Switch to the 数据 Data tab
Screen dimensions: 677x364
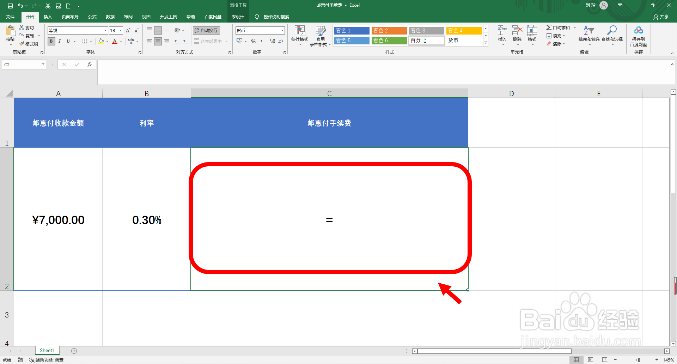click(x=110, y=17)
